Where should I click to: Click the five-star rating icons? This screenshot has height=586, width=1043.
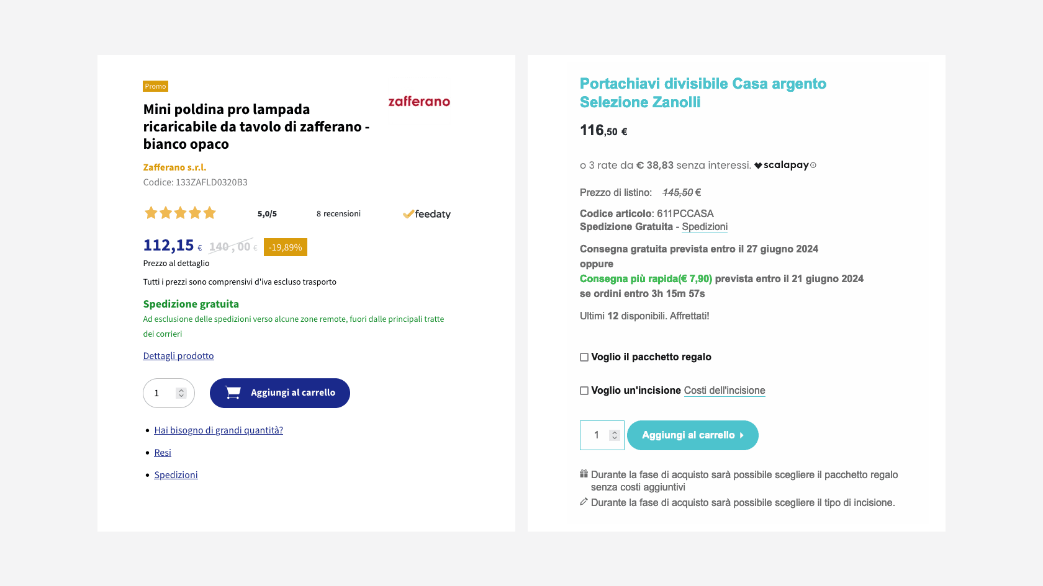[x=180, y=213]
